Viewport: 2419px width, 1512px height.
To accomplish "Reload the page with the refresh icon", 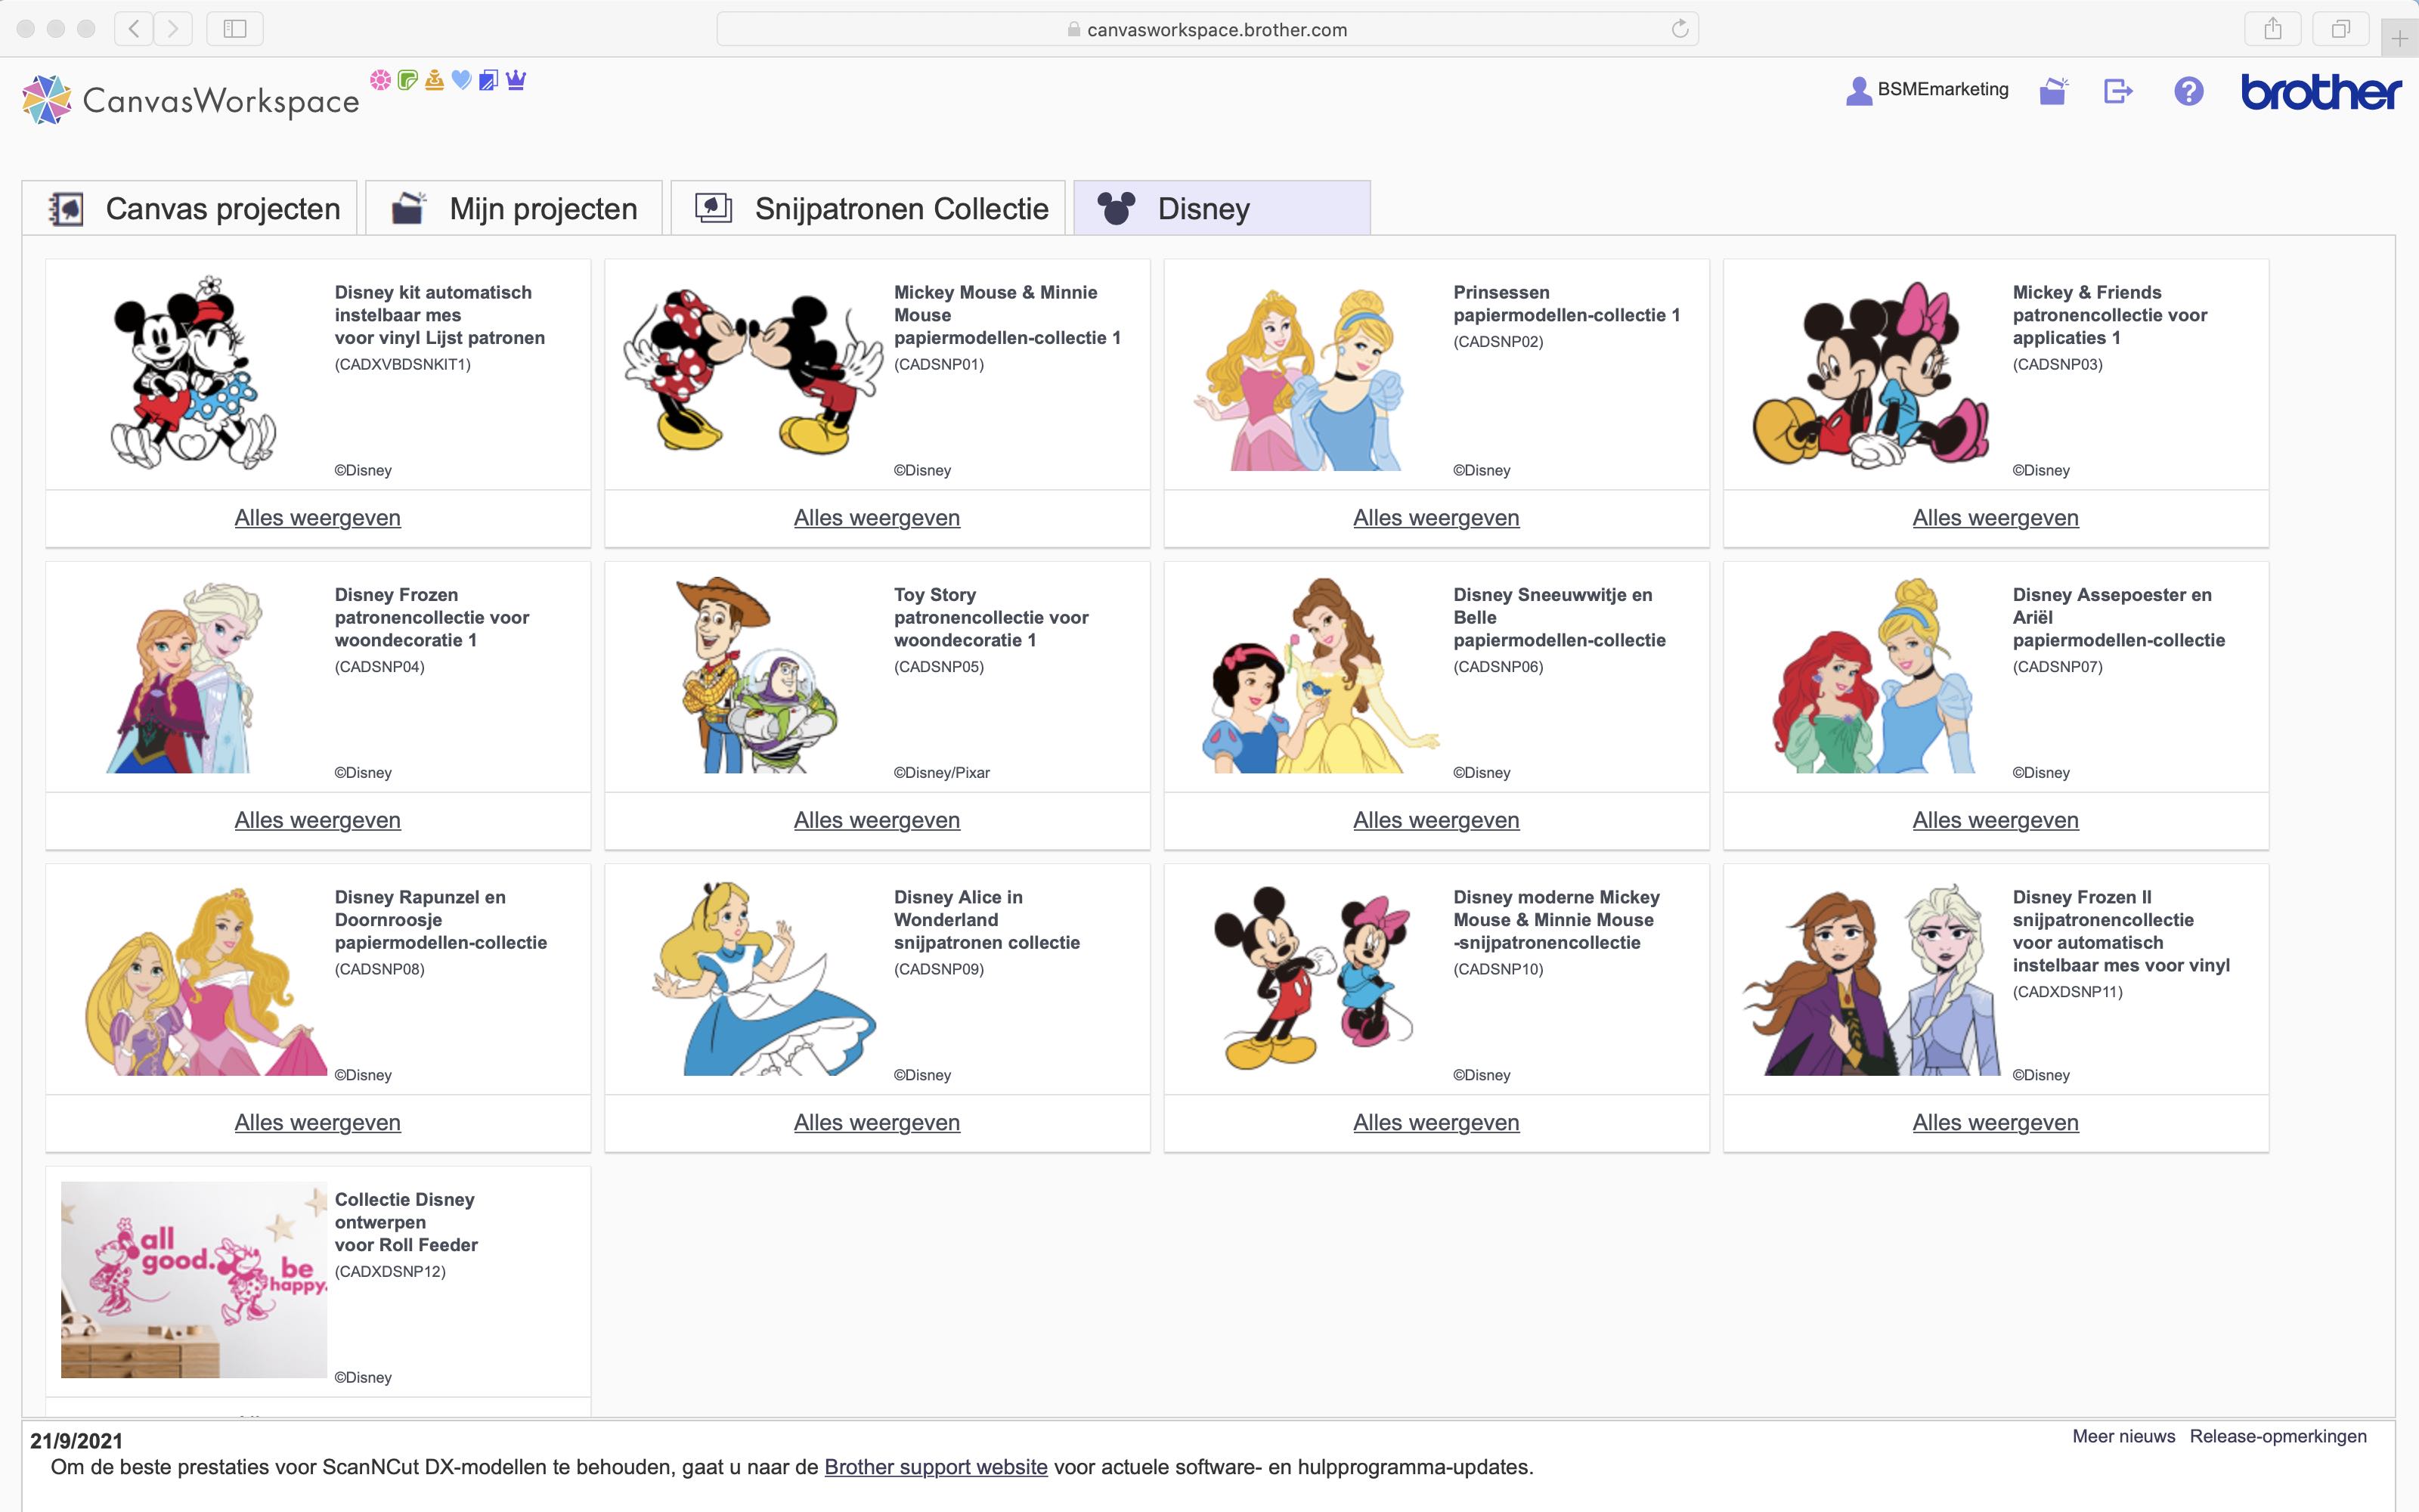I will click(1679, 29).
